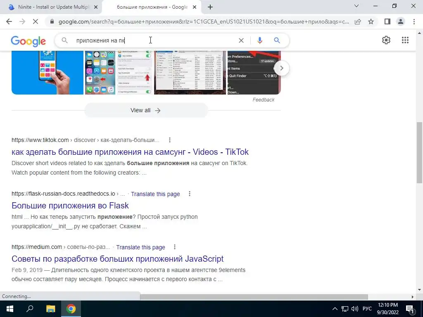Open the settings toggles image thumbnail
Viewport: 423px width, 317px height.
134,73
